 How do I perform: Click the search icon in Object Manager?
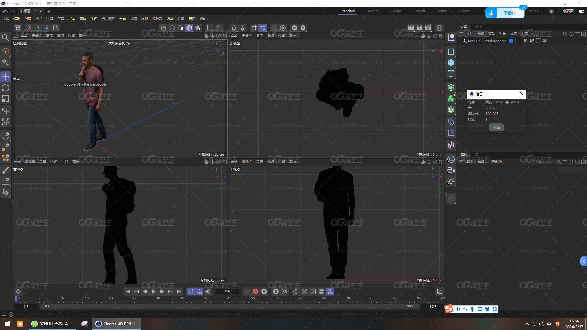(x=565, y=34)
